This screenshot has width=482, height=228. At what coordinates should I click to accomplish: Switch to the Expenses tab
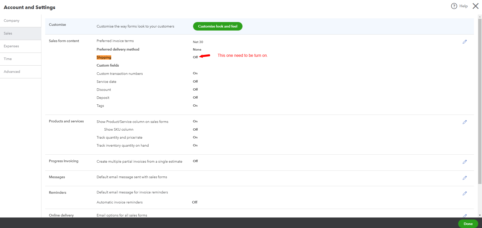click(11, 46)
